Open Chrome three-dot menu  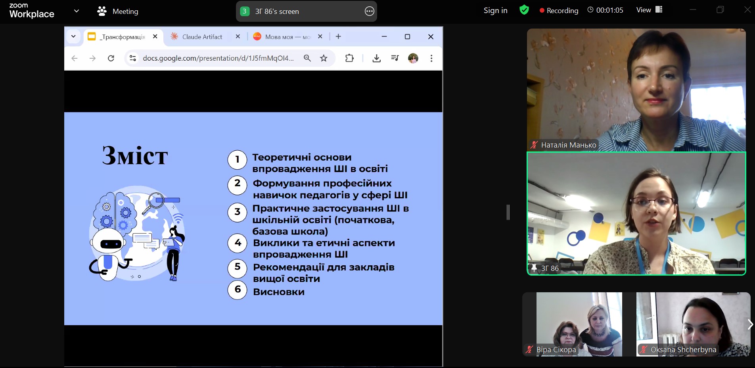pos(431,58)
